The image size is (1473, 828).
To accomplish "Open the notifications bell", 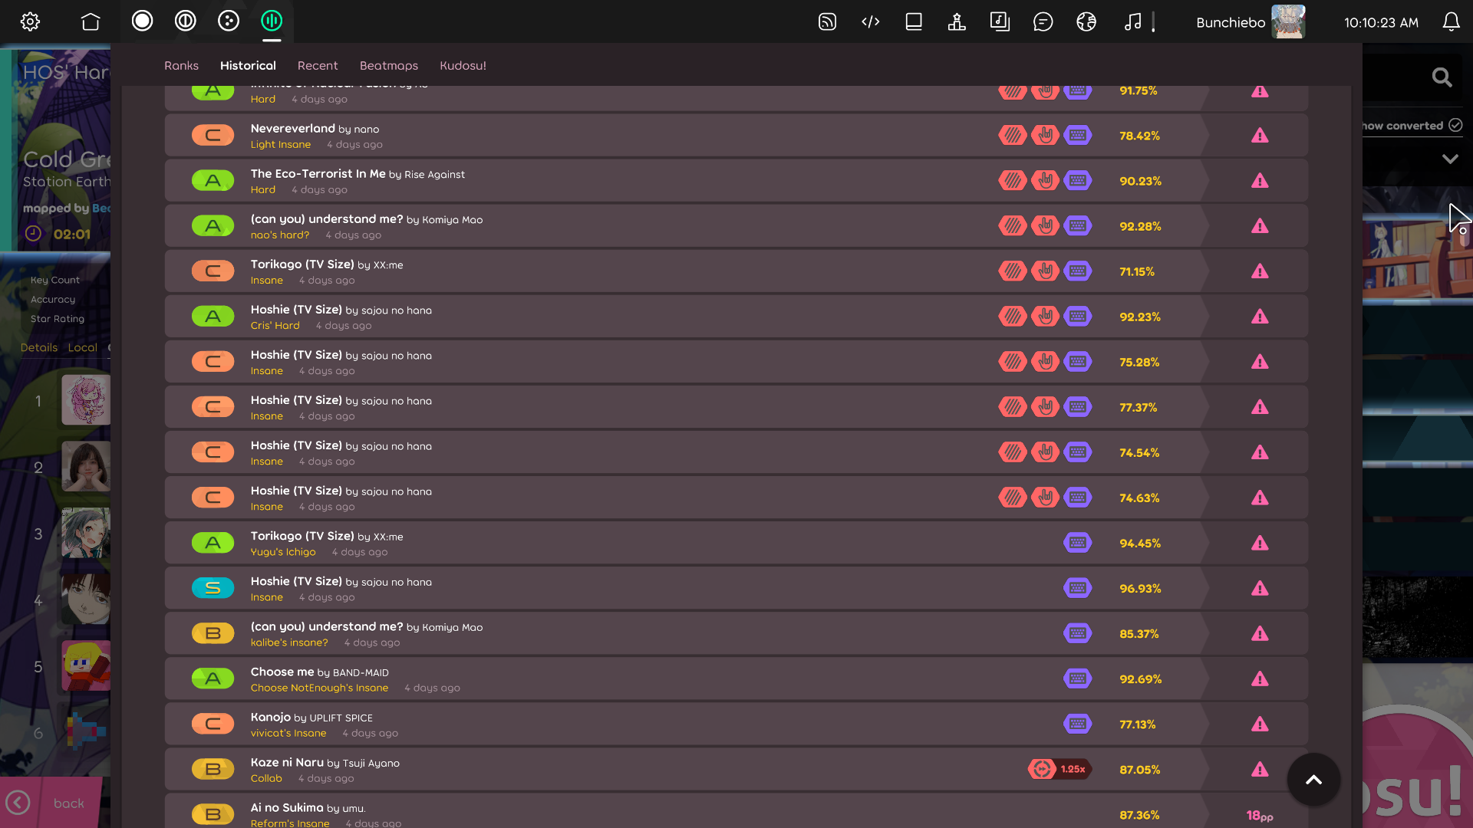I will pyautogui.click(x=1451, y=21).
